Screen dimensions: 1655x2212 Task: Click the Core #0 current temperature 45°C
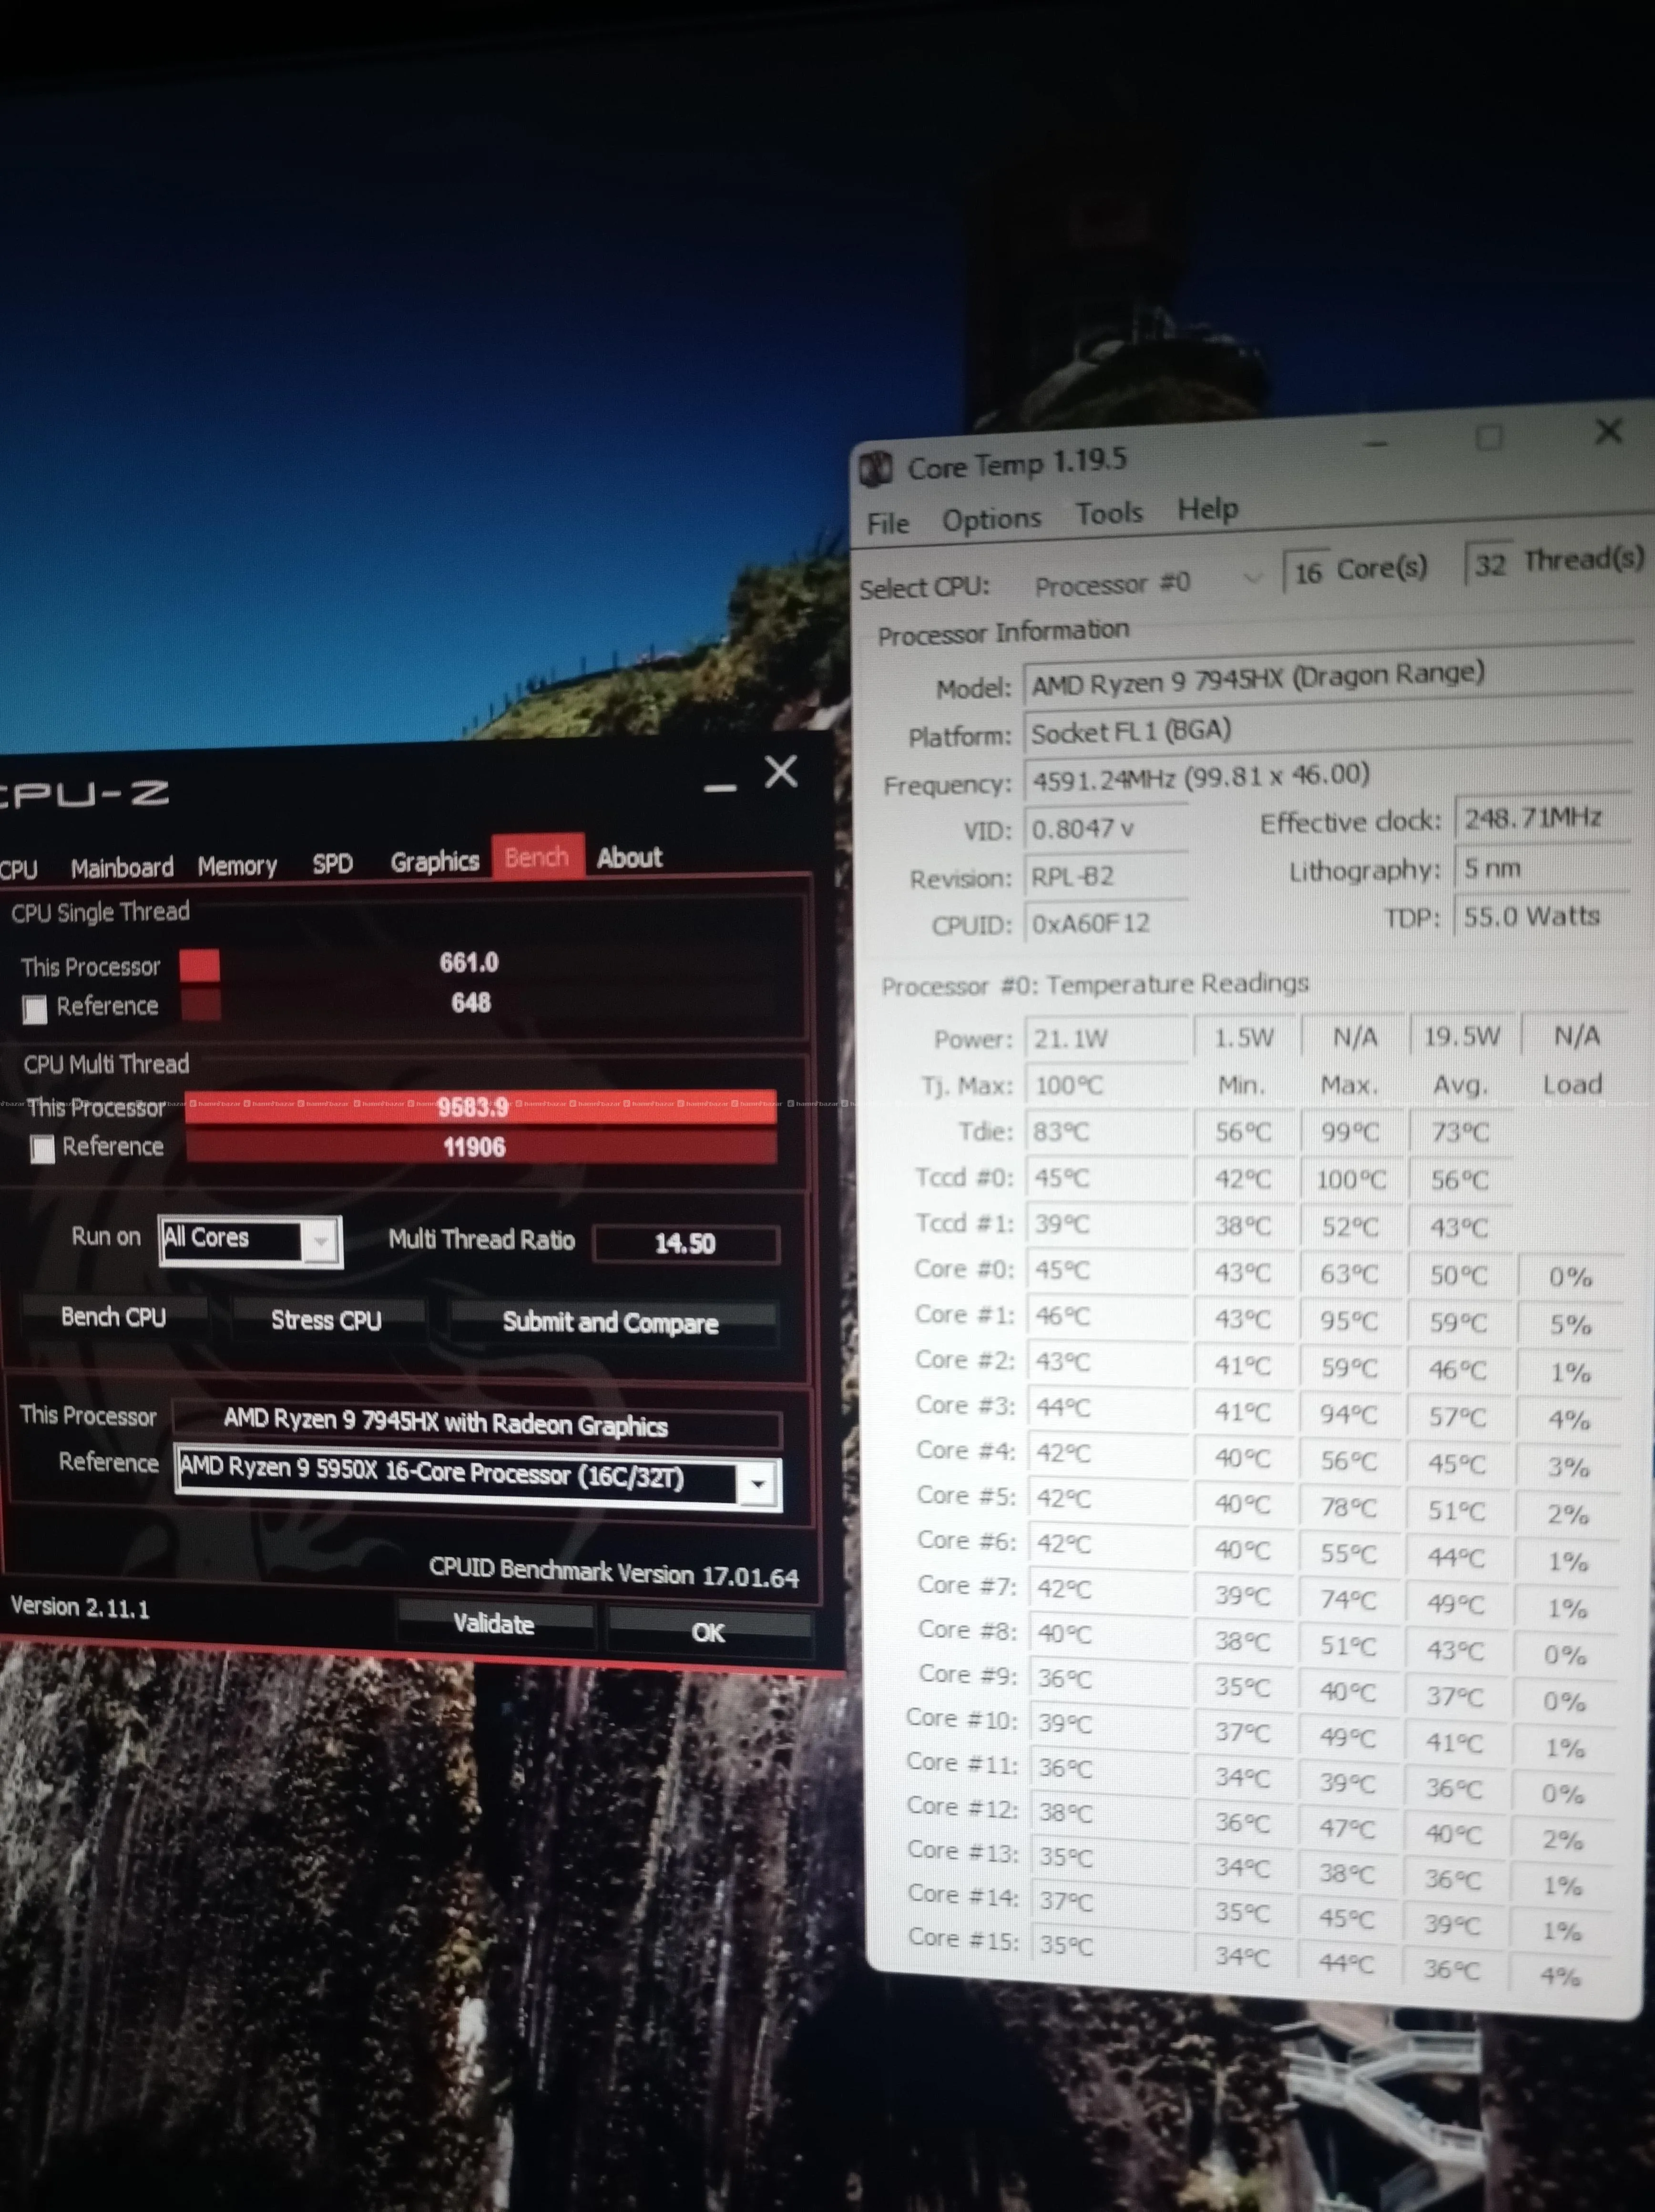click(x=1110, y=1270)
